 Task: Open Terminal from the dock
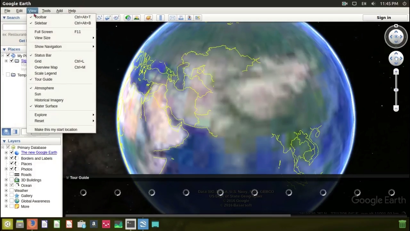[131, 224]
